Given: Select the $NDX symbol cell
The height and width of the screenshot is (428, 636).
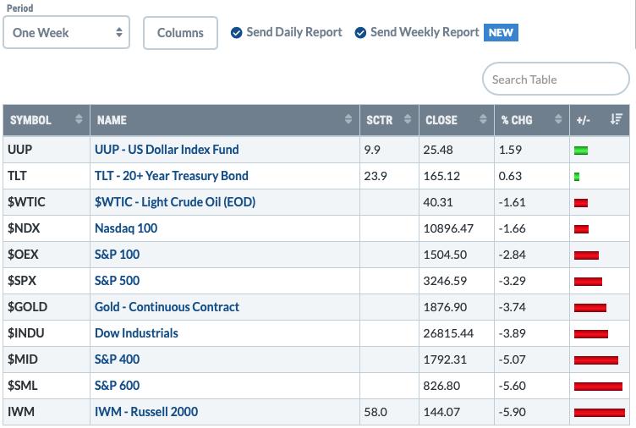Looking at the screenshot, I should point(47,228).
